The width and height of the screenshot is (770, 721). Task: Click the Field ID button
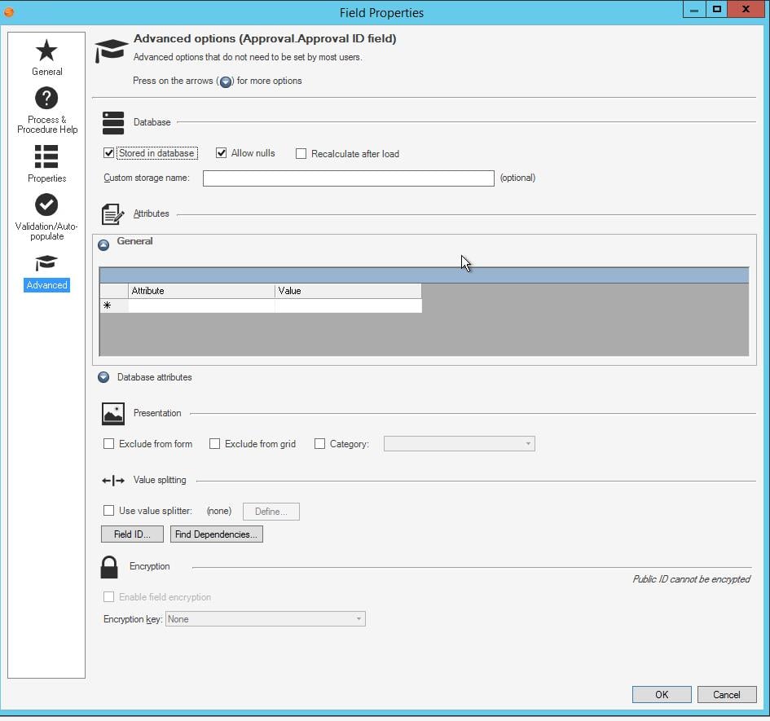[131, 534]
